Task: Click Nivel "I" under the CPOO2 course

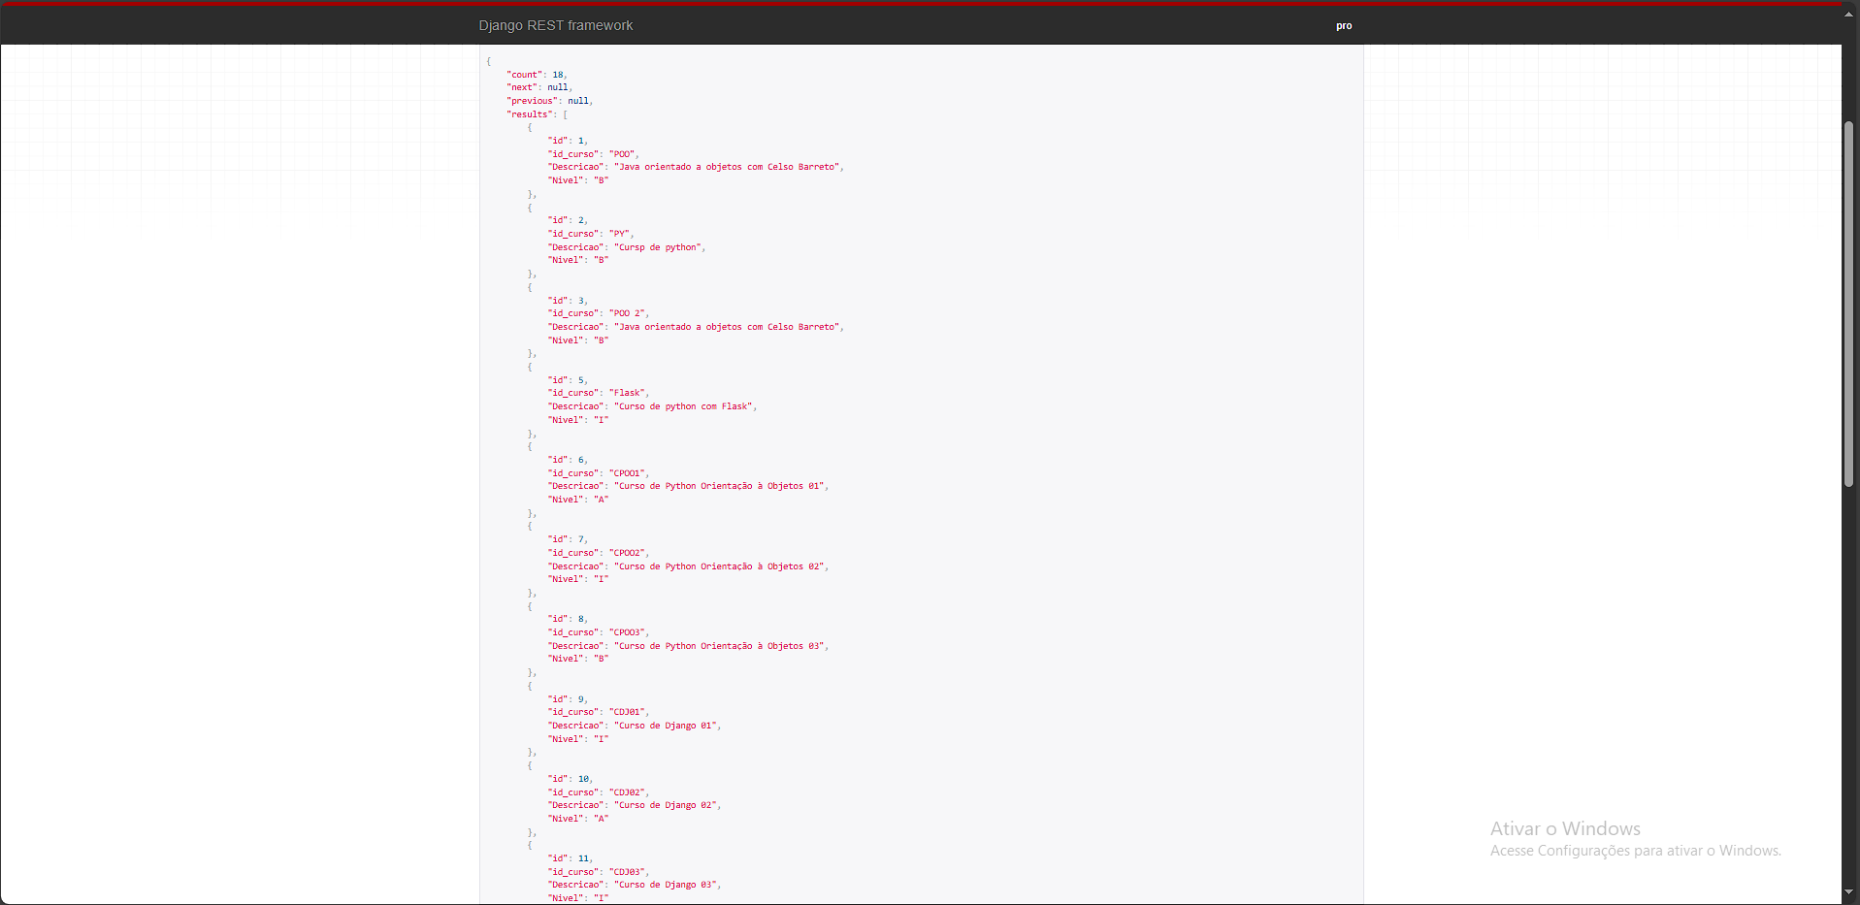Action: (x=601, y=579)
